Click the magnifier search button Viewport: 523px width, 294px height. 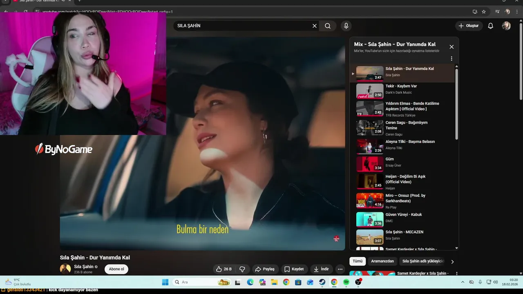(328, 26)
